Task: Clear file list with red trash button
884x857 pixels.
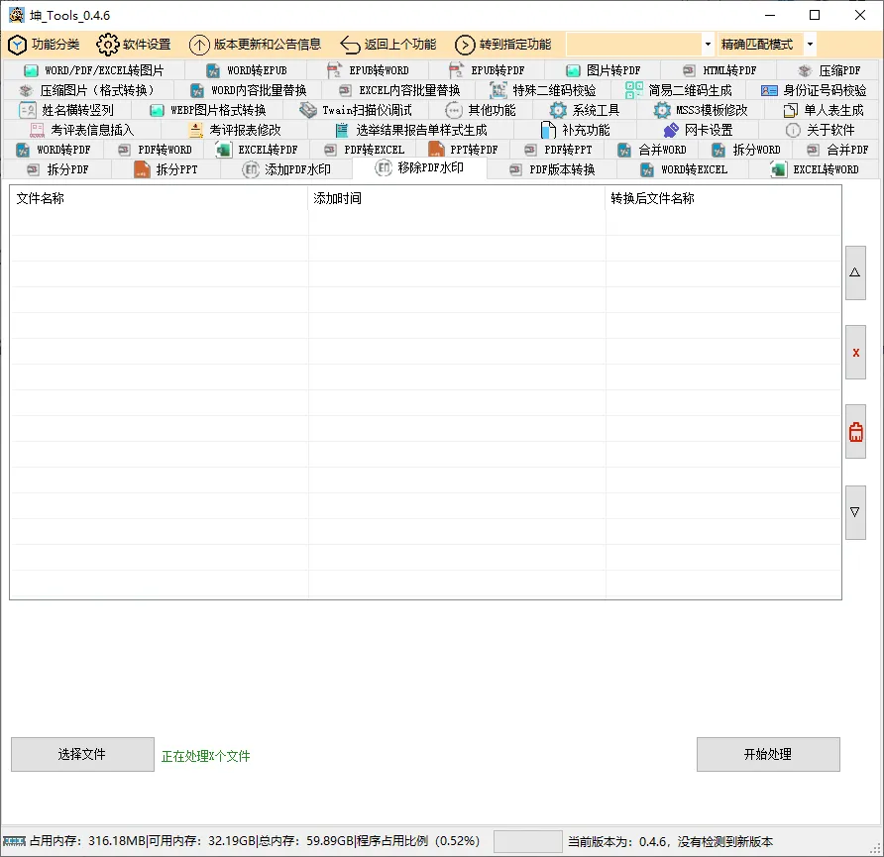Action: pyautogui.click(x=855, y=432)
